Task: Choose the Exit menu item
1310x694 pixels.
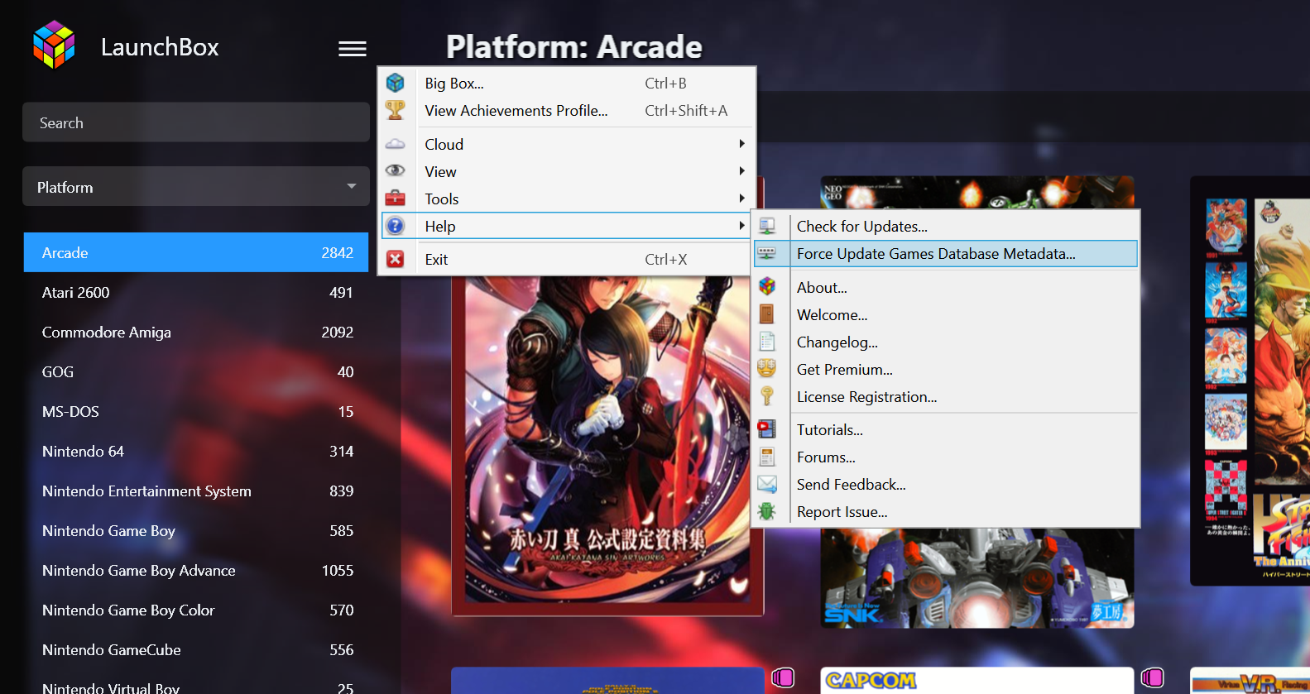Action: point(567,259)
